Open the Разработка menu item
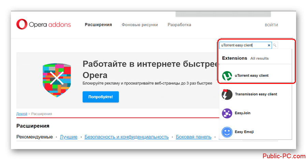Screen dimensions: 307x160 (x=179, y=25)
